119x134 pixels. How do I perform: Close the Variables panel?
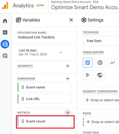(71, 20)
